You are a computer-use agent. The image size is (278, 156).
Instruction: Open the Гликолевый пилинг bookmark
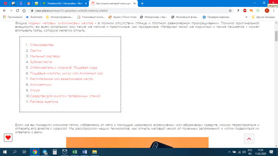coord(91,17)
